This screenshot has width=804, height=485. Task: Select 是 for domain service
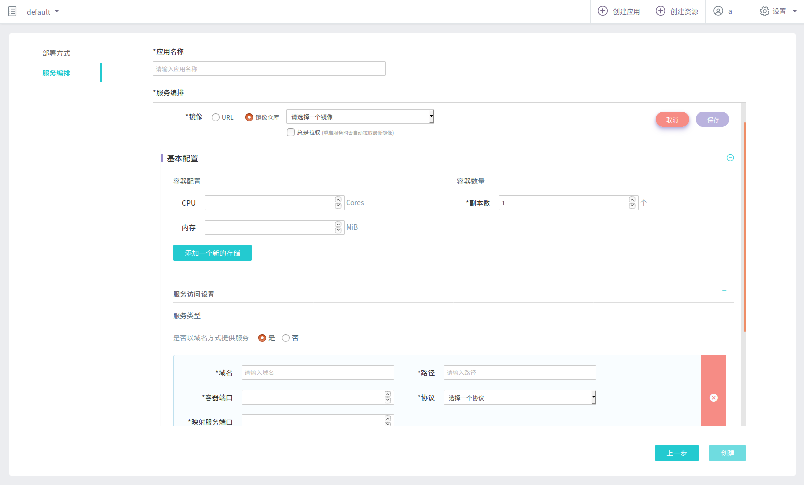click(x=262, y=338)
